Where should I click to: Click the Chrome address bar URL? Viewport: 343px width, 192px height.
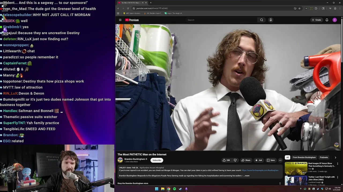click(152, 8)
